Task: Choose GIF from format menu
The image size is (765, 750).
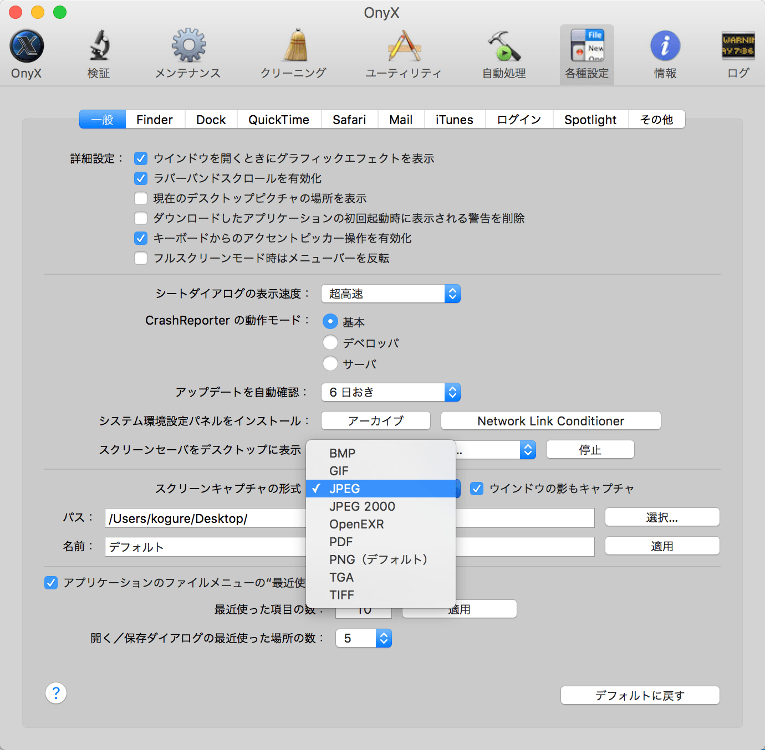Action: tap(381, 471)
